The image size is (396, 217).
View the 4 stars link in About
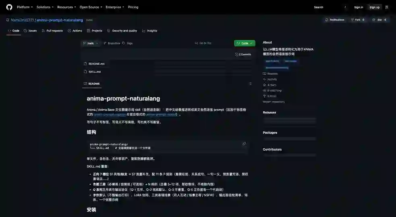coord(270,85)
